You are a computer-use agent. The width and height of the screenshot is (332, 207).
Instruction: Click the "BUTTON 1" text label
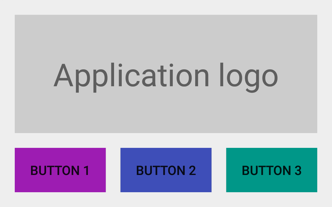(60, 171)
